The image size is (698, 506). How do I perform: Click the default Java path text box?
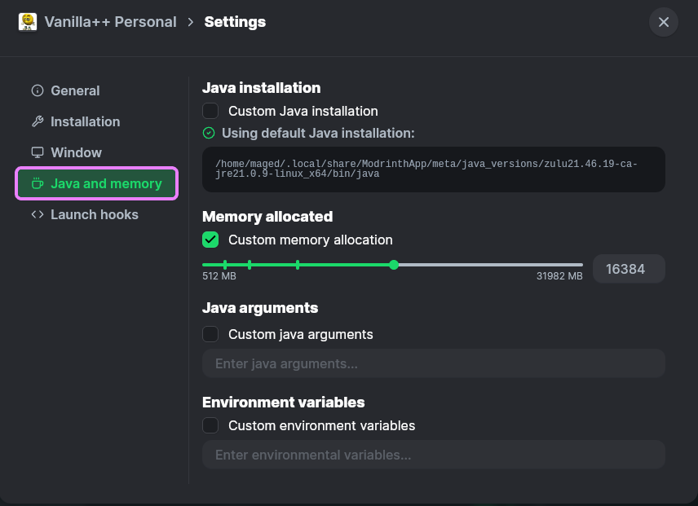click(434, 169)
